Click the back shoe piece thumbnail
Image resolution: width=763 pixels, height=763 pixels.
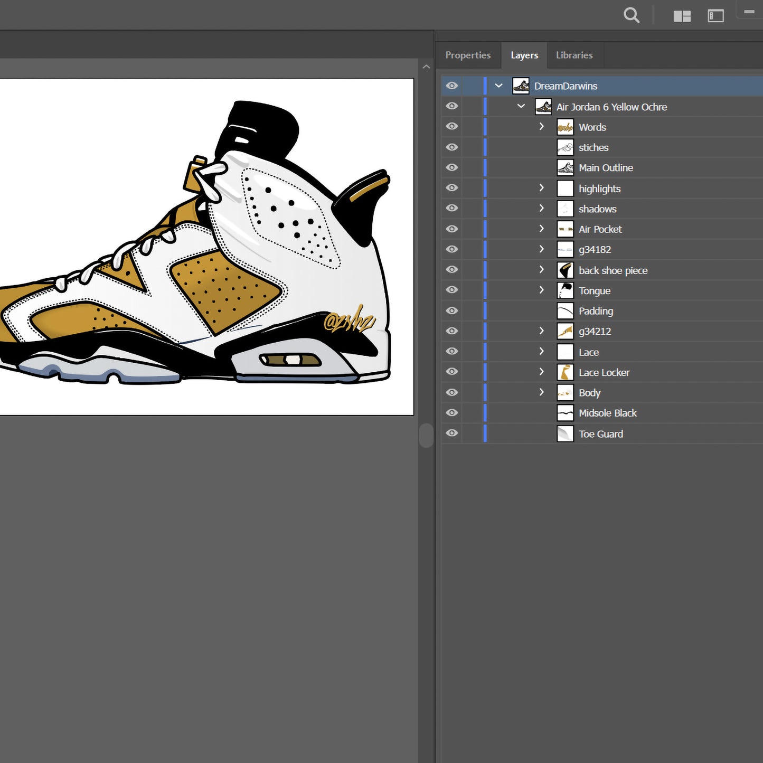[x=566, y=270]
